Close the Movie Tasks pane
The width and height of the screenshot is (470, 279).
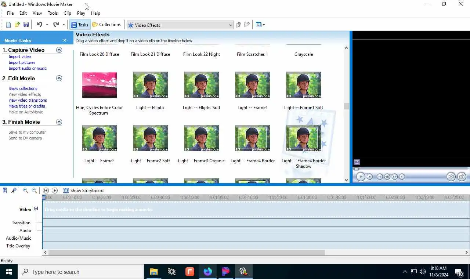coord(65,40)
